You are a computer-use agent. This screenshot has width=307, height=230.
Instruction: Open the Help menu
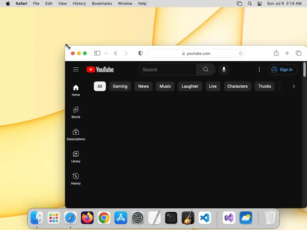[x=142, y=3]
